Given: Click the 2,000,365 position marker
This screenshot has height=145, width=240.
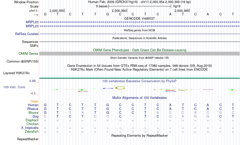Looking at the screenshot, I should click(182, 11).
